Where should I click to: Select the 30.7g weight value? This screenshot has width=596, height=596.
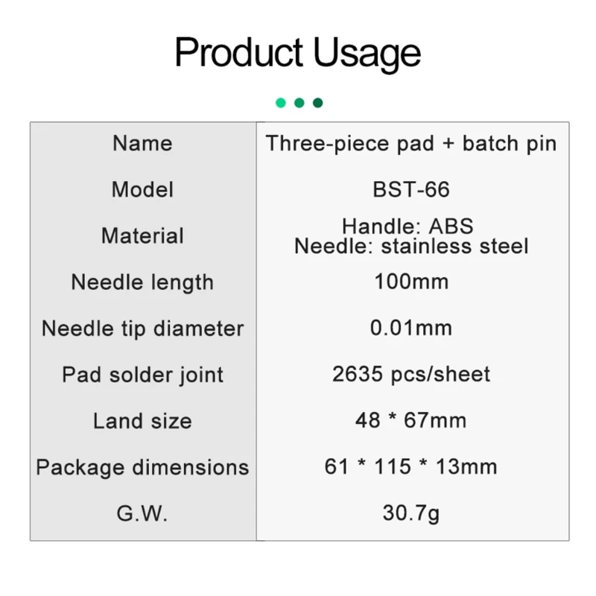tap(411, 513)
